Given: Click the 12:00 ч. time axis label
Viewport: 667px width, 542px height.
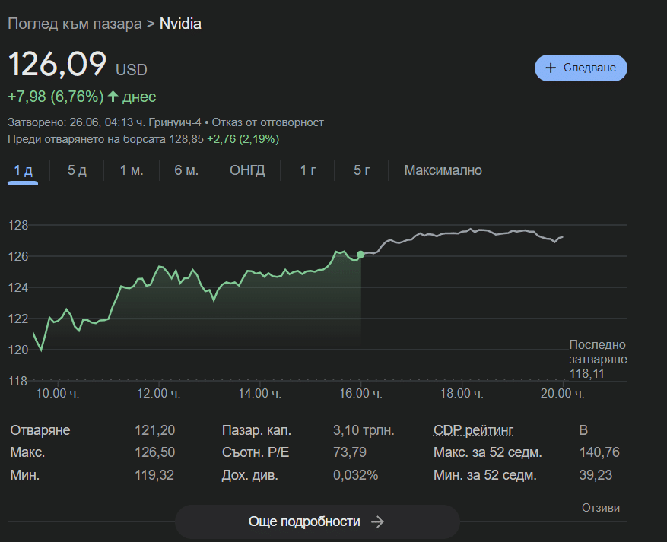Looking at the screenshot, I should click(158, 393).
